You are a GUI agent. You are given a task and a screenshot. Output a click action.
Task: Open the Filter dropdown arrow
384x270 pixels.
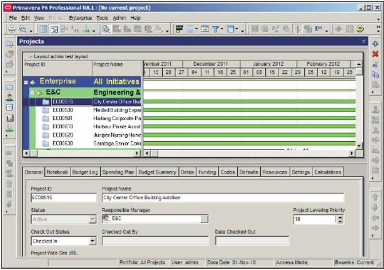tap(221, 29)
